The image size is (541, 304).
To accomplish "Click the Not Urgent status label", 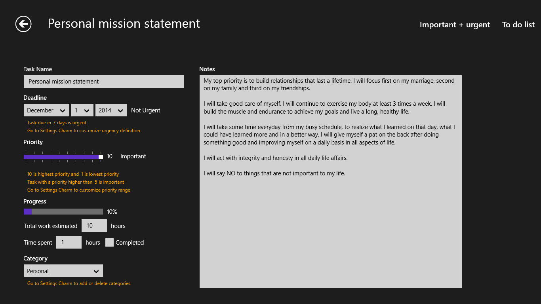I will pyautogui.click(x=145, y=110).
